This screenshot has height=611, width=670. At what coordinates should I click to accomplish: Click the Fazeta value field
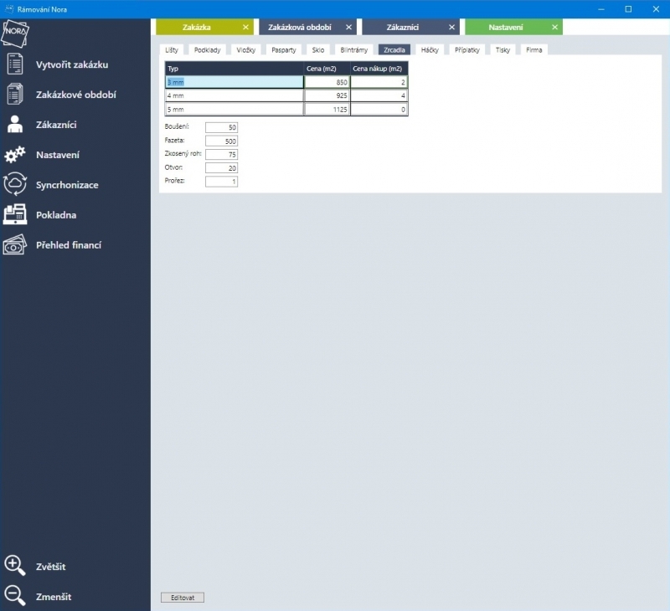pos(221,141)
